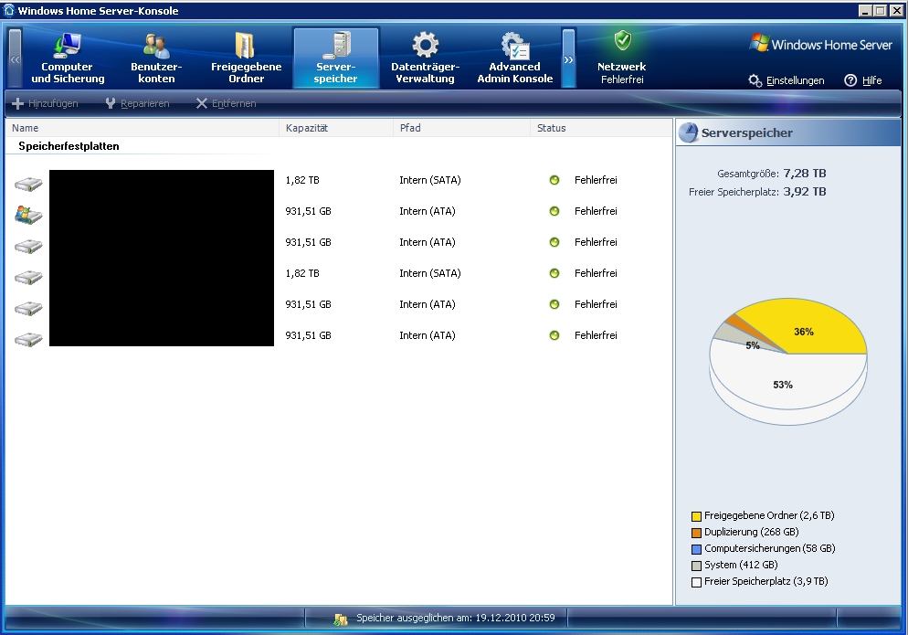Sort the list by the Status column
The height and width of the screenshot is (635, 908).
click(x=600, y=128)
